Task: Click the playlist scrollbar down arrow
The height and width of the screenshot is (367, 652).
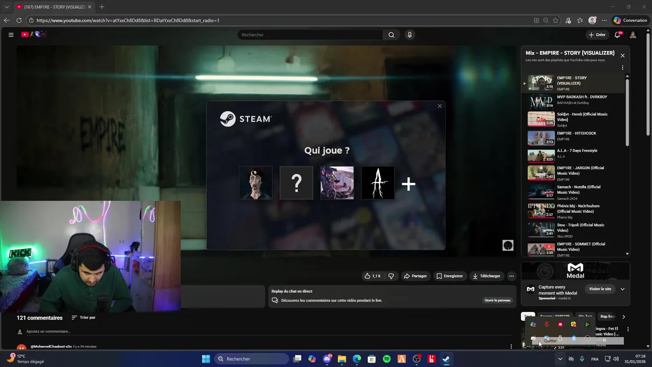Action: tap(627, 254)
